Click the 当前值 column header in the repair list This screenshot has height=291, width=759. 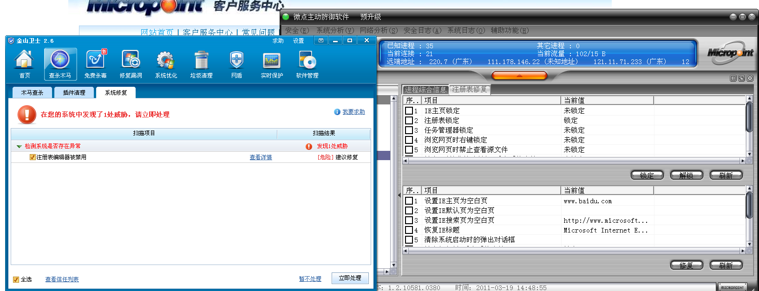pyautogui.click(x=607, y=190)
